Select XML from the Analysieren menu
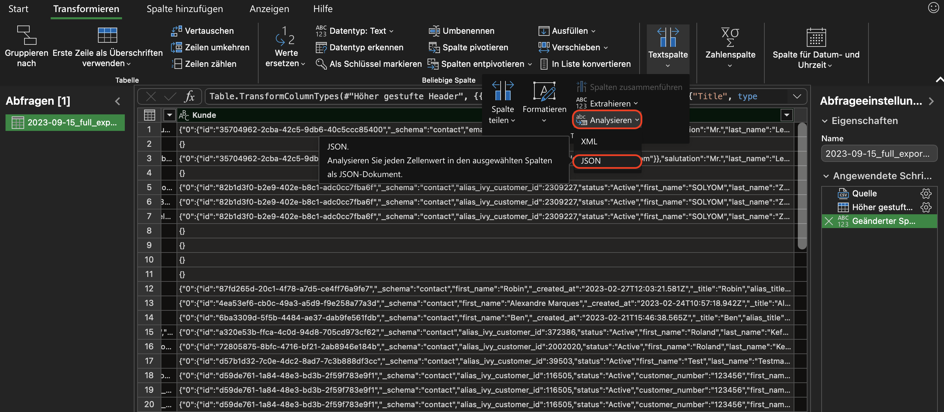 click(x=607, y=141)
